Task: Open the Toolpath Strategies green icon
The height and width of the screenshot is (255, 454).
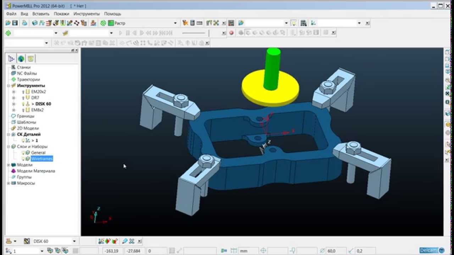Action: click(103, 23)
